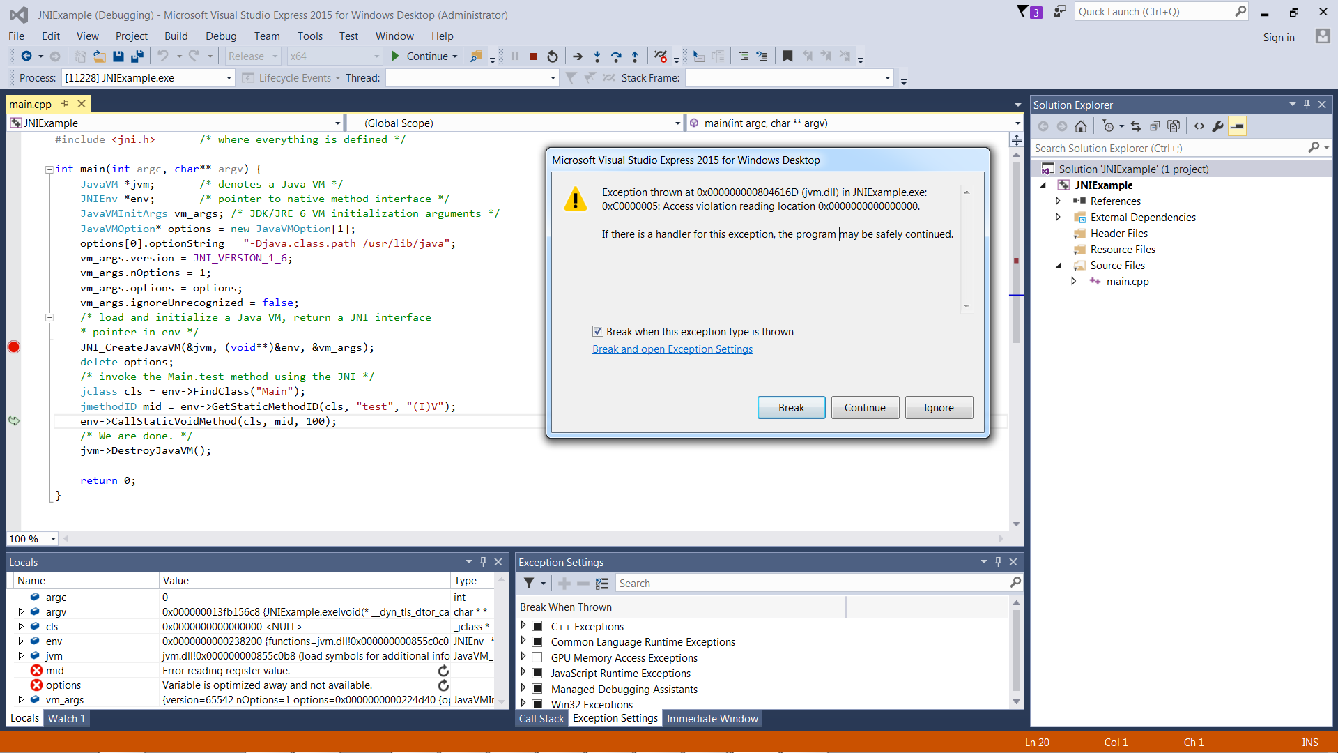Click the Save All toolbar icon
Image resolution: width=1338 pixels, height=753 pixels.
[137, 56]
